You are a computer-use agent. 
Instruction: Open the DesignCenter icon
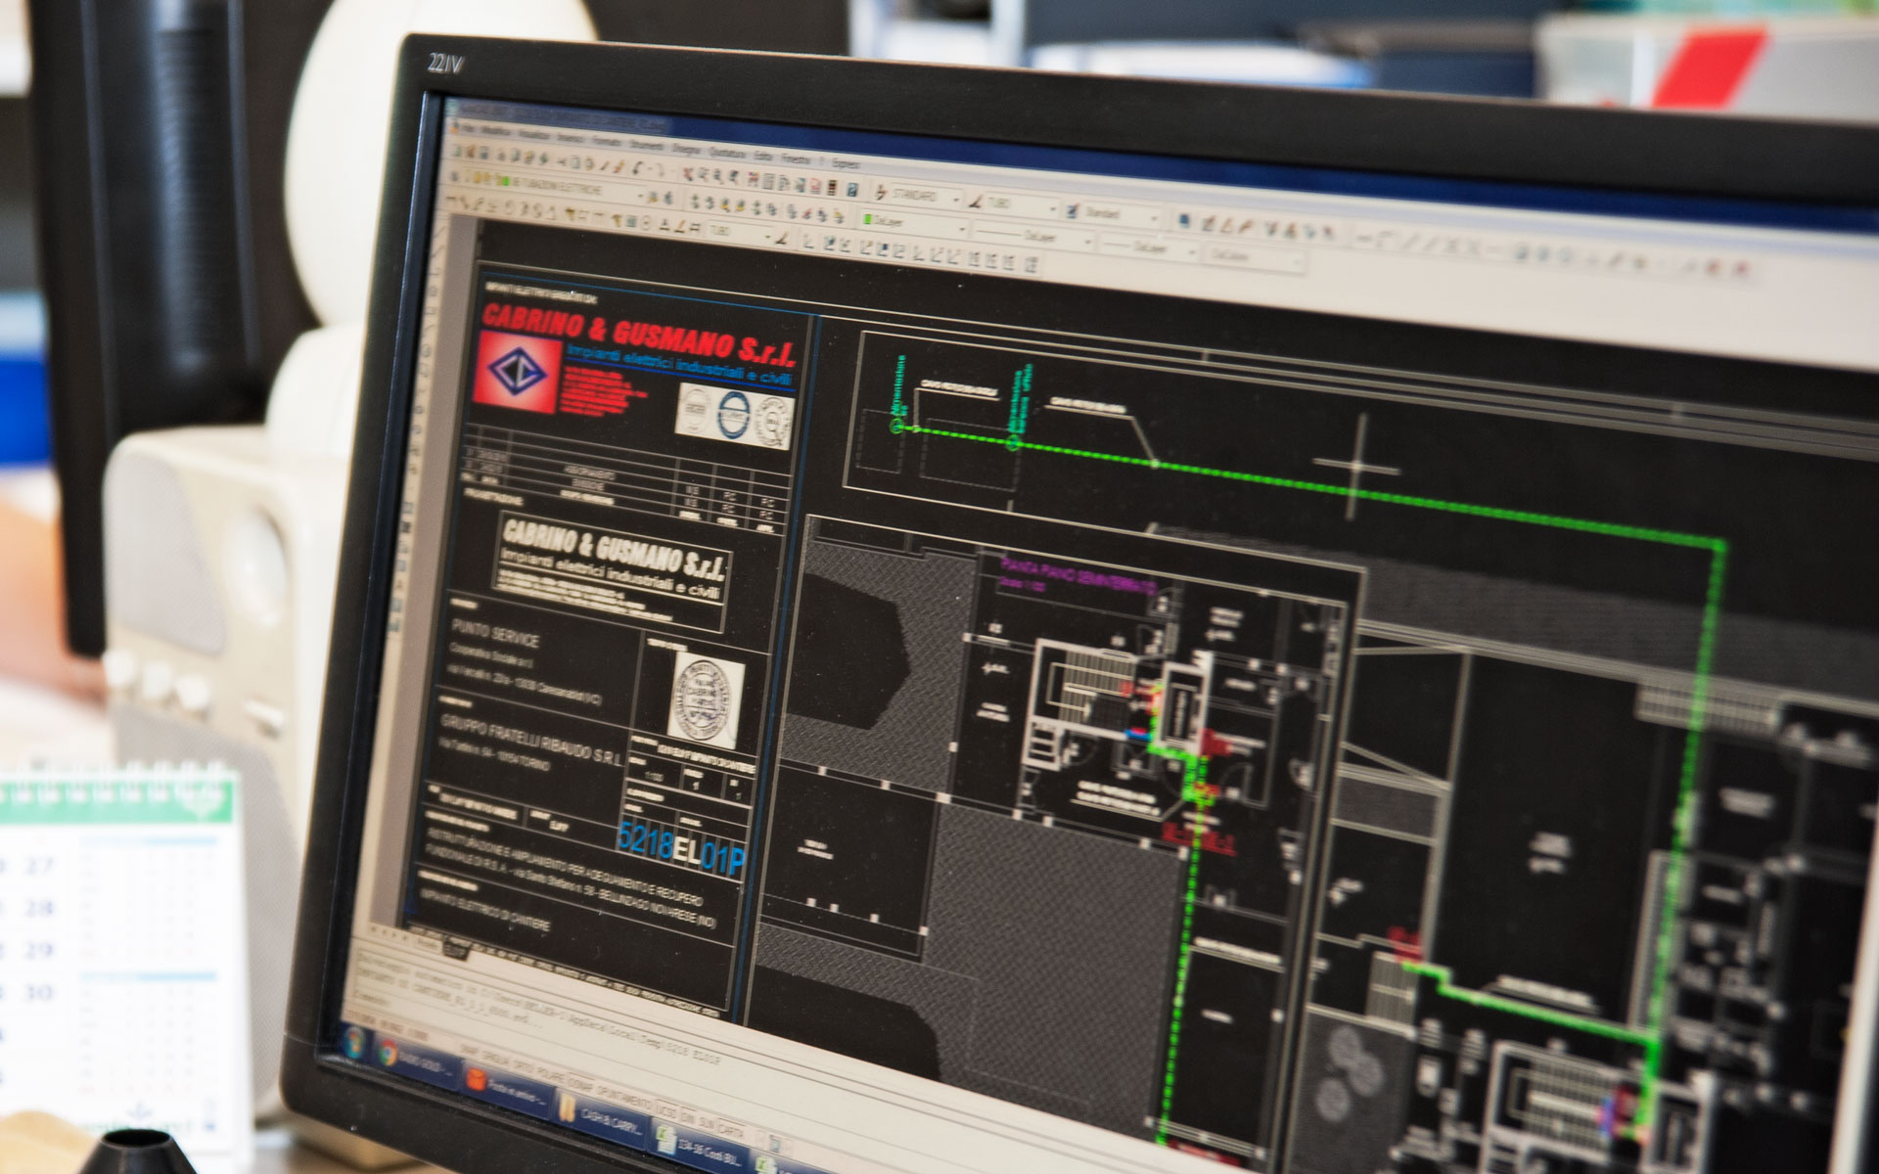click(x=767, y=182)
